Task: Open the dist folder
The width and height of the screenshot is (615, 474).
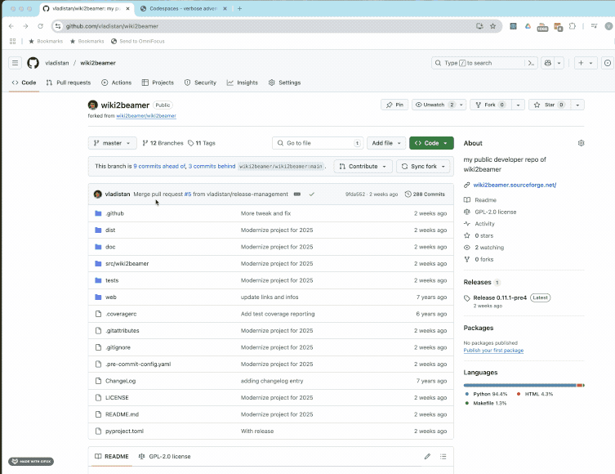Action: point(110,230)
